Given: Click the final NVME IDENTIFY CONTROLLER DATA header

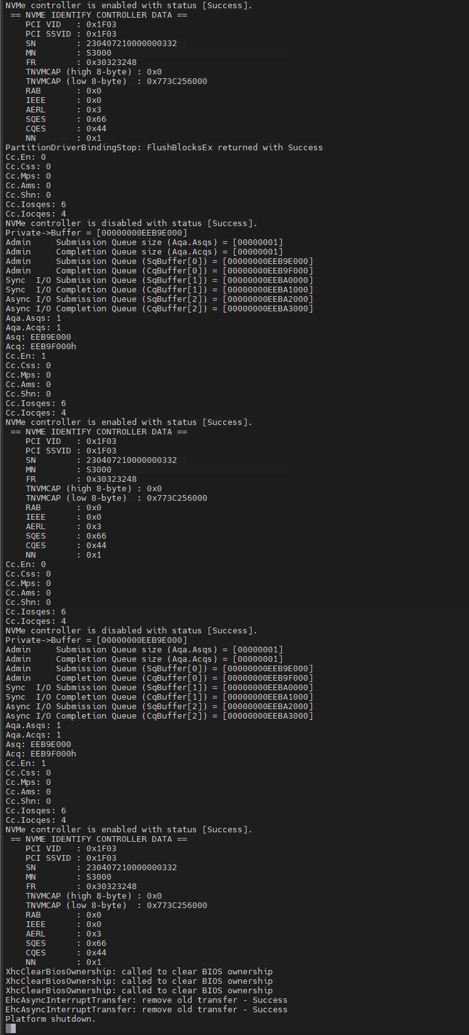Looking at the screenshot, I should (99, 839).
